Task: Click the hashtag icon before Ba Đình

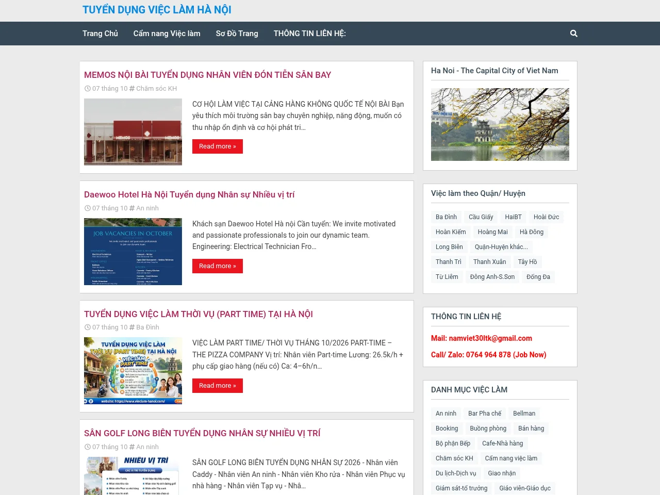Action: point(132,327)
